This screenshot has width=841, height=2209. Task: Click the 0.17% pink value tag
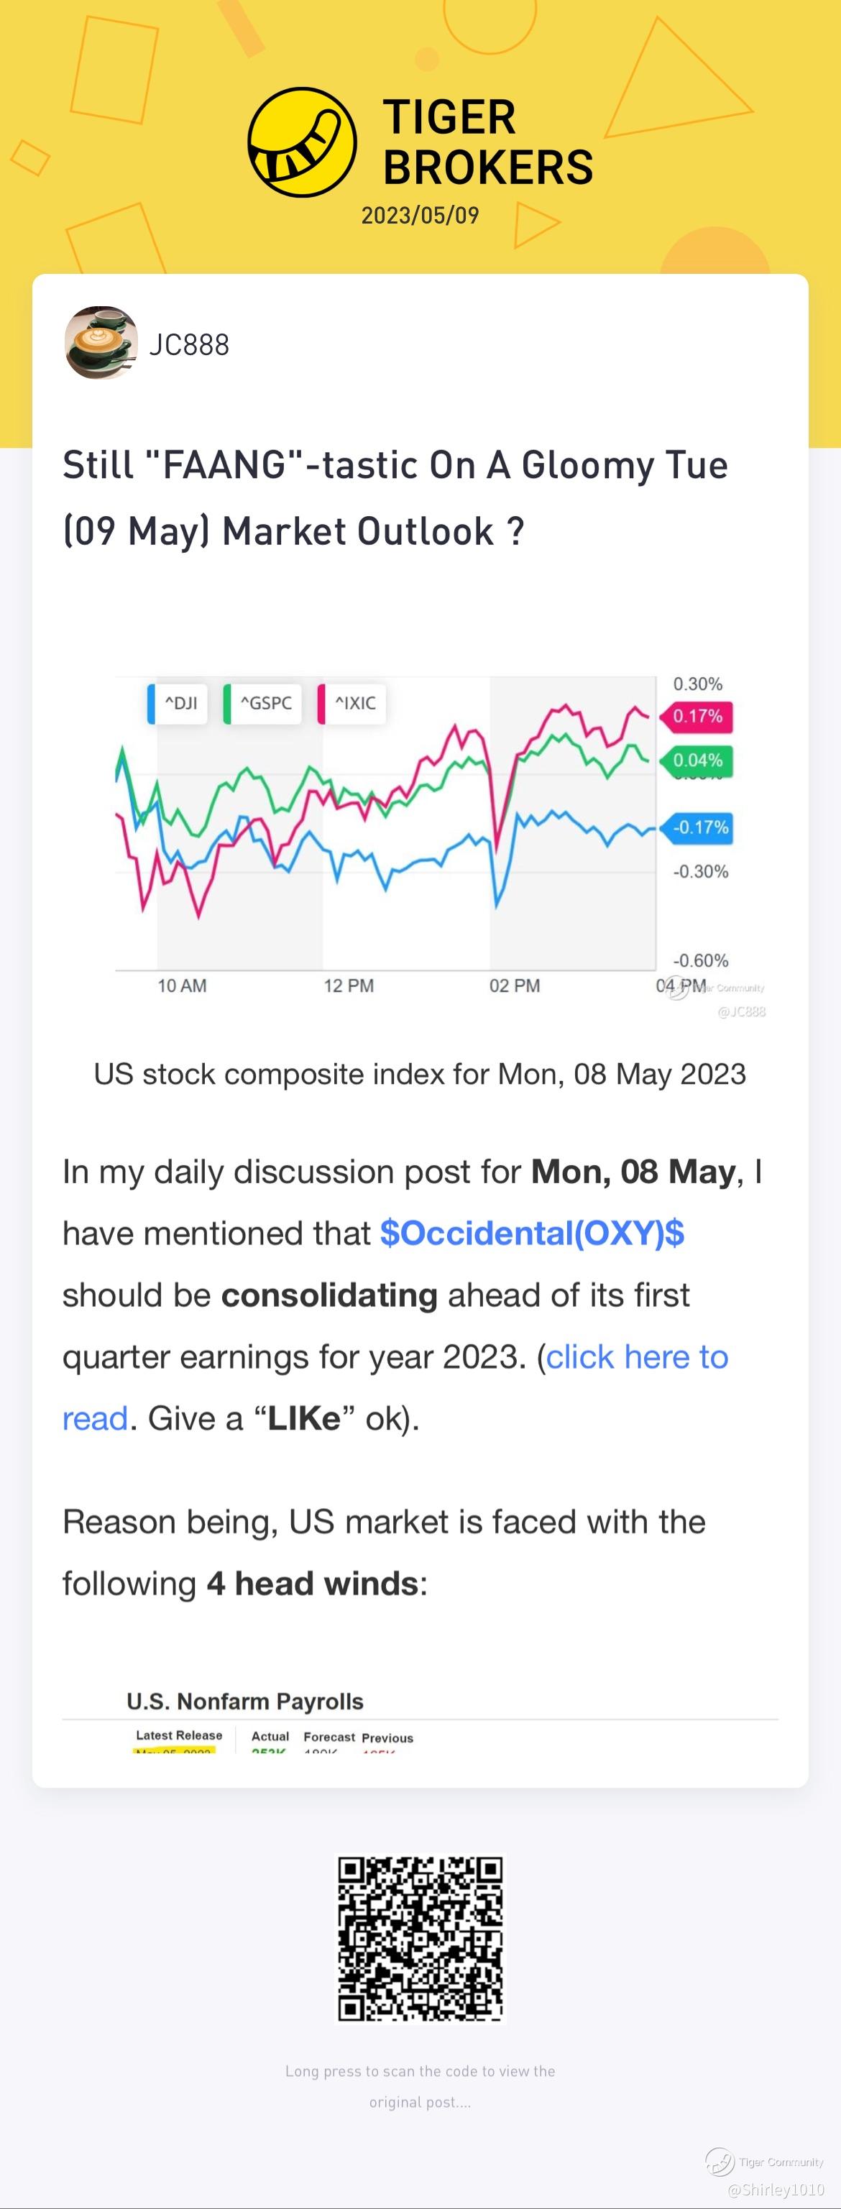696,716
